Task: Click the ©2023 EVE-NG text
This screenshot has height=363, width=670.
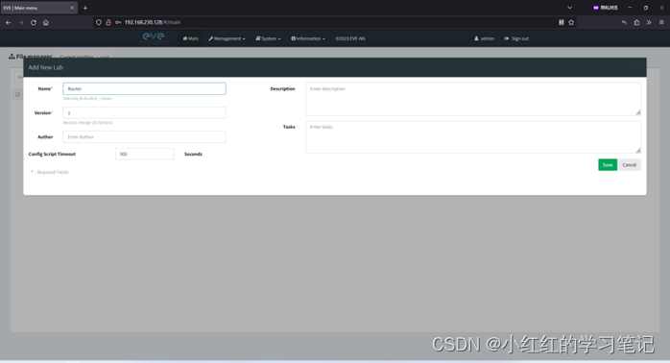Action: [350, 38]
